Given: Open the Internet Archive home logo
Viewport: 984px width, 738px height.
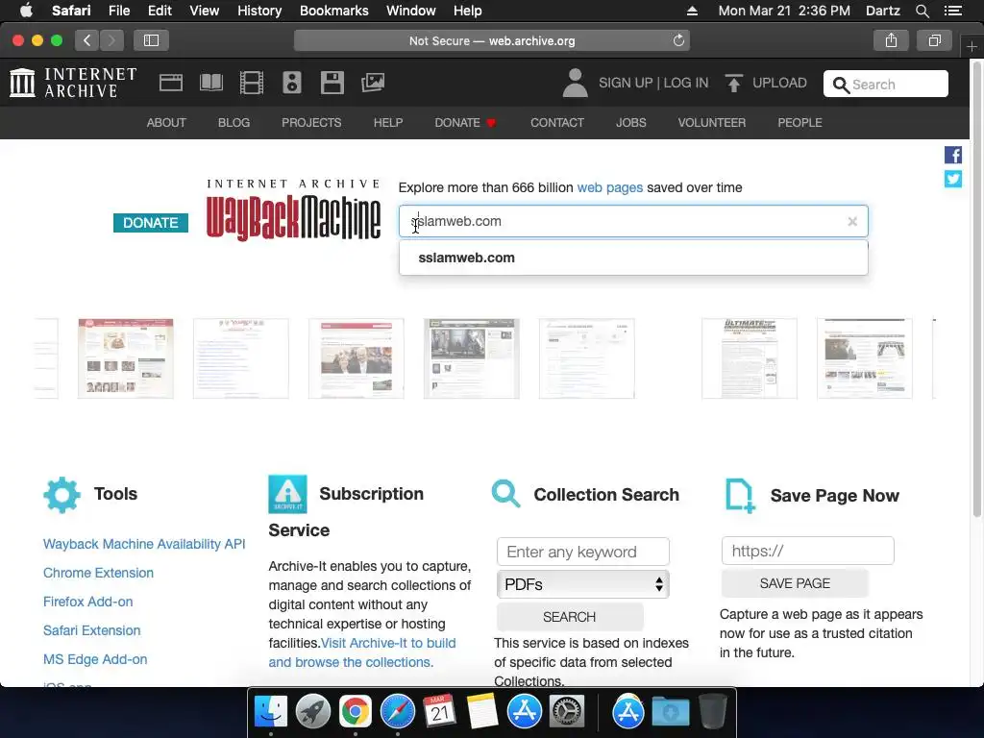Looking at the screenshot, I should [73, 83].
